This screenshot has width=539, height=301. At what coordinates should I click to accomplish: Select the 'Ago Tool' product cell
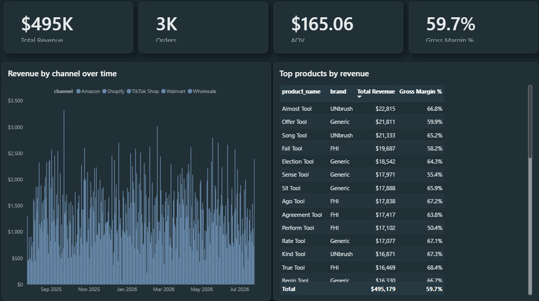(x=293, y=202)
